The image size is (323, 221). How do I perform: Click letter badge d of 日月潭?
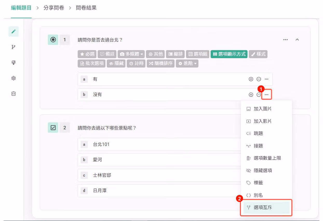click(84, 191)
